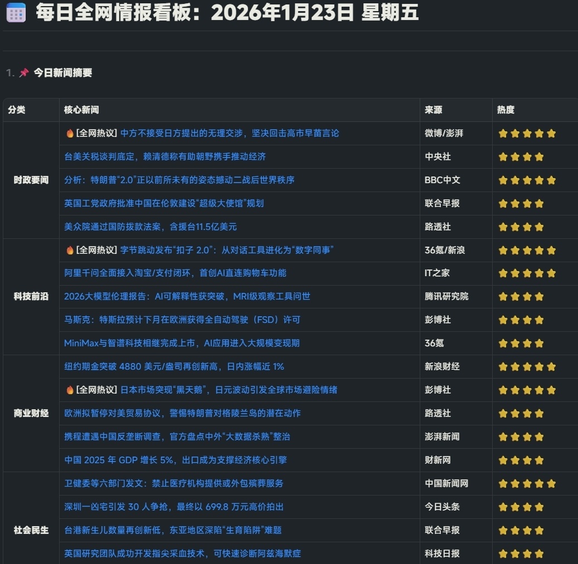Click the star rating in the 新浪财经 row
The image size is (578, 564).
(527, 367)
